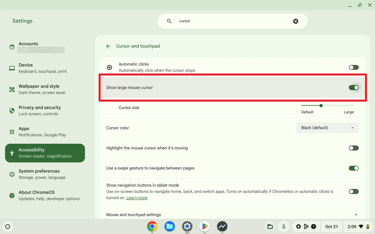Click the Default slider label
The image size is (375, 234).
coord(307,112)
